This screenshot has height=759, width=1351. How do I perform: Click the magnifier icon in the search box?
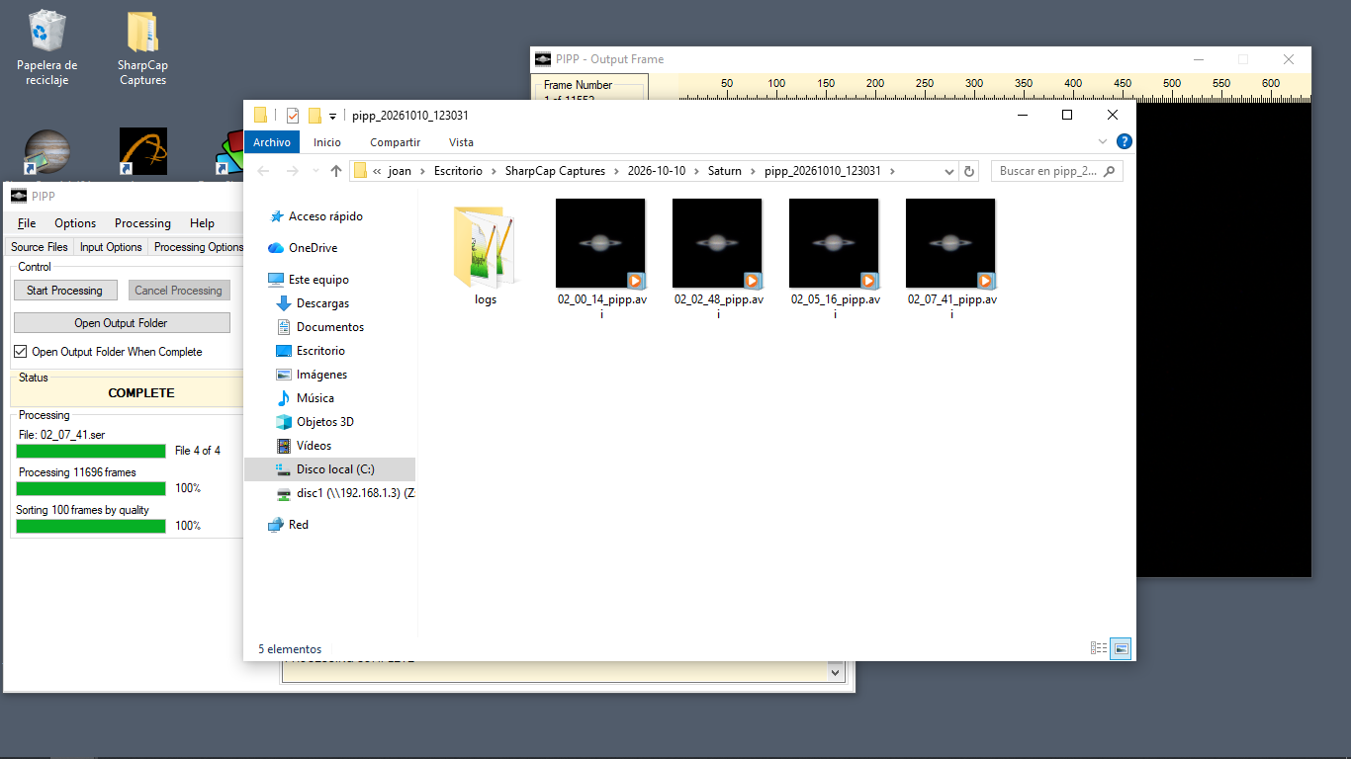coord(1110,171)
